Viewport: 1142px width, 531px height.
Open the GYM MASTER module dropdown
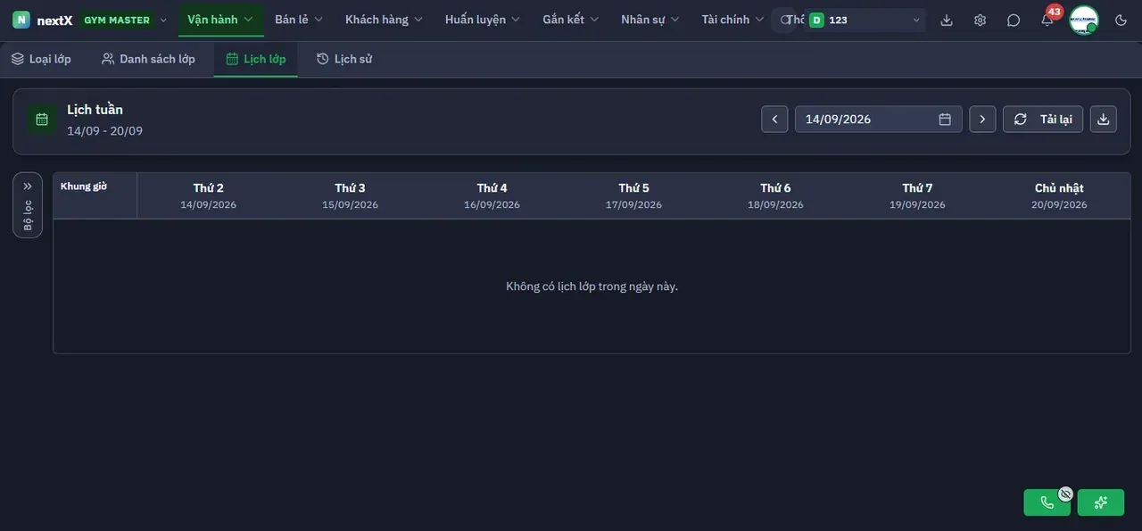tap(125, 20)
